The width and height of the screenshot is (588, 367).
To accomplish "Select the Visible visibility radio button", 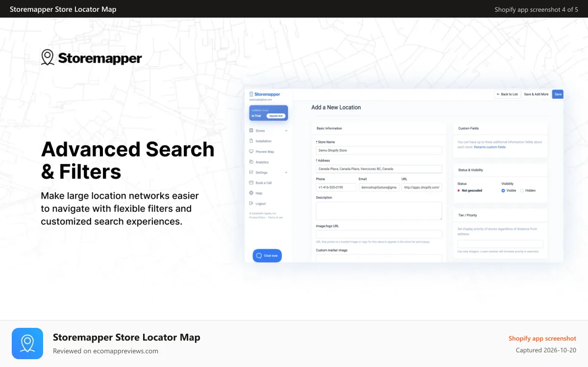I will (x=503, y=190).
